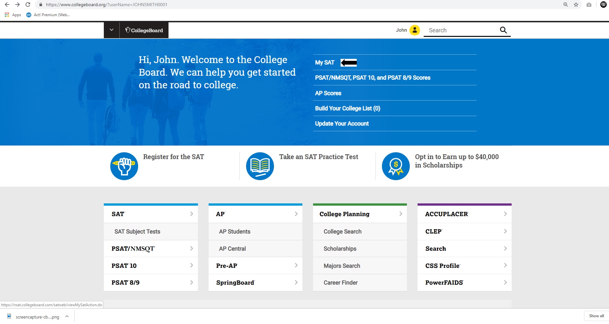The height and width of the screenshot is (324, 609).
Task: Open the download item options chevron
Action: click(67, 317)
